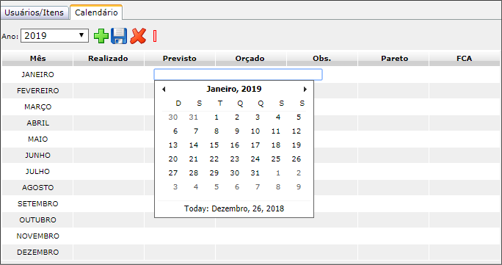Pick day 23 in the date picker
502x265 pixels.
(235, 159)
